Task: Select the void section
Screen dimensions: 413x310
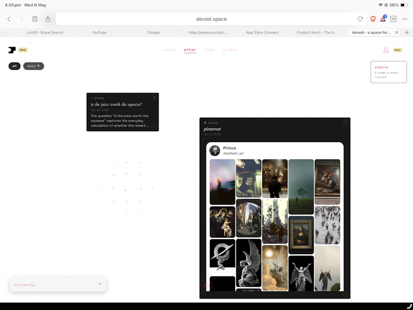Action: pyautogui.click(x=210, y=50)
